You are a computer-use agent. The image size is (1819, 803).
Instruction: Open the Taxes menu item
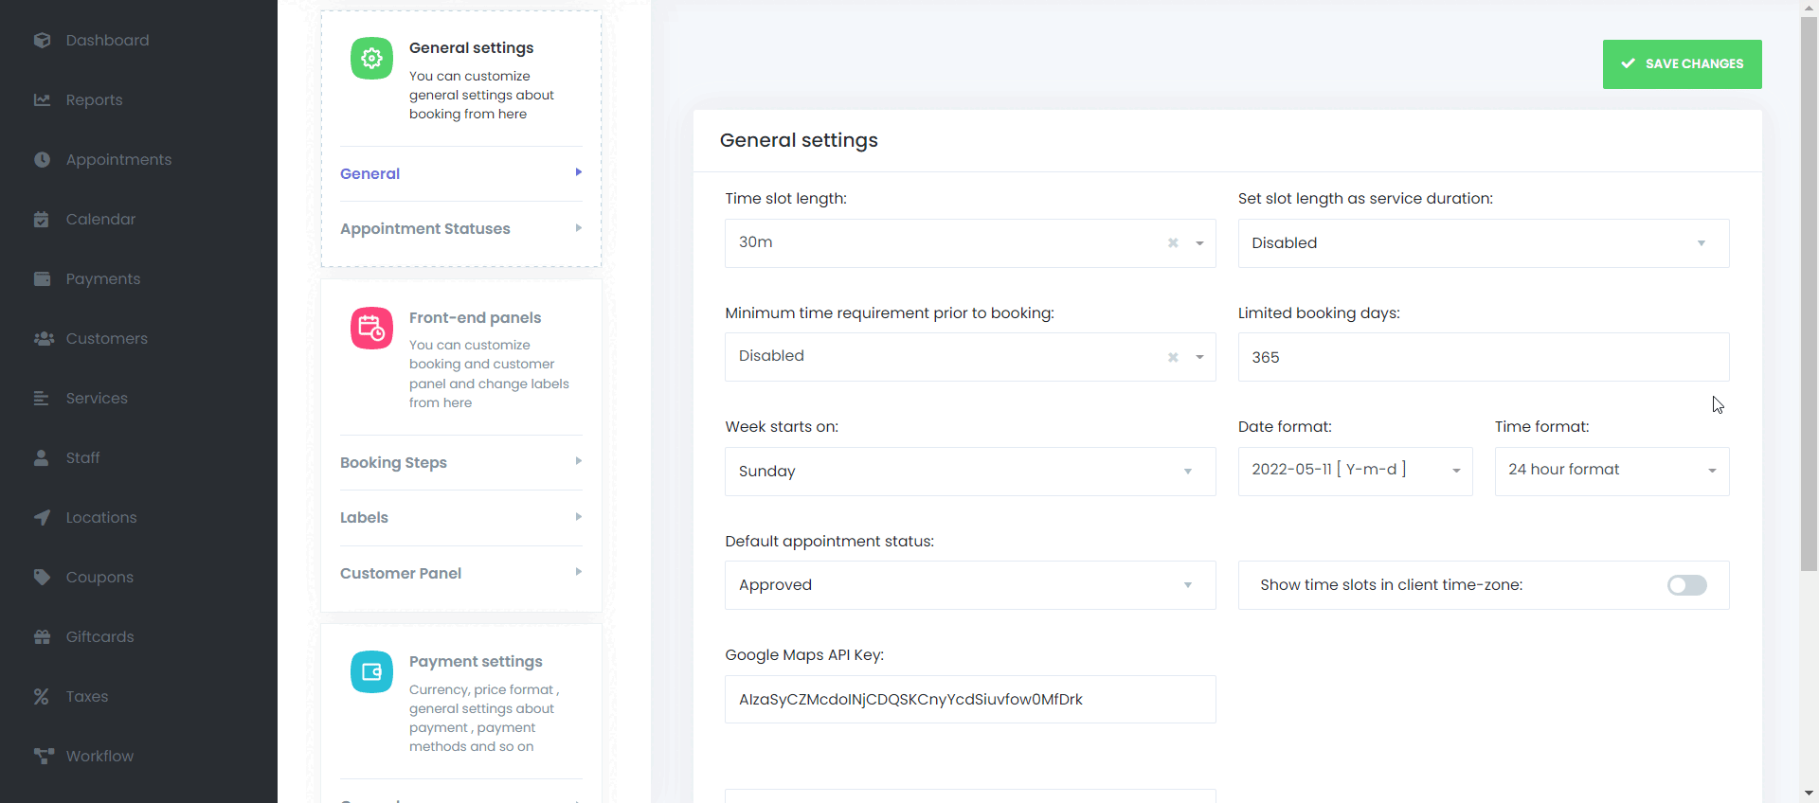[87, 696]
